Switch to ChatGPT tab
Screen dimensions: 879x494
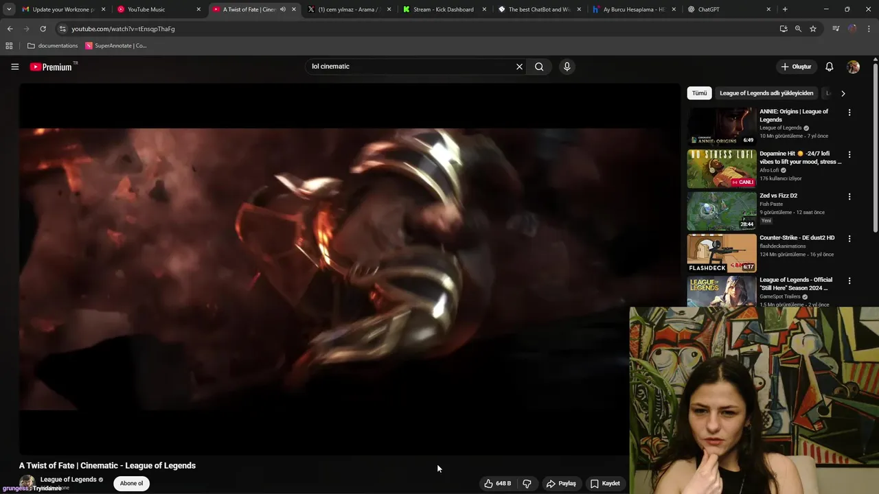point(728,10)
